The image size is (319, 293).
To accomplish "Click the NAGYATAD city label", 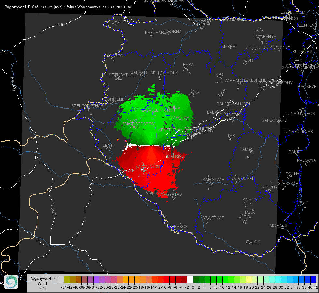I will click(171, 194).
